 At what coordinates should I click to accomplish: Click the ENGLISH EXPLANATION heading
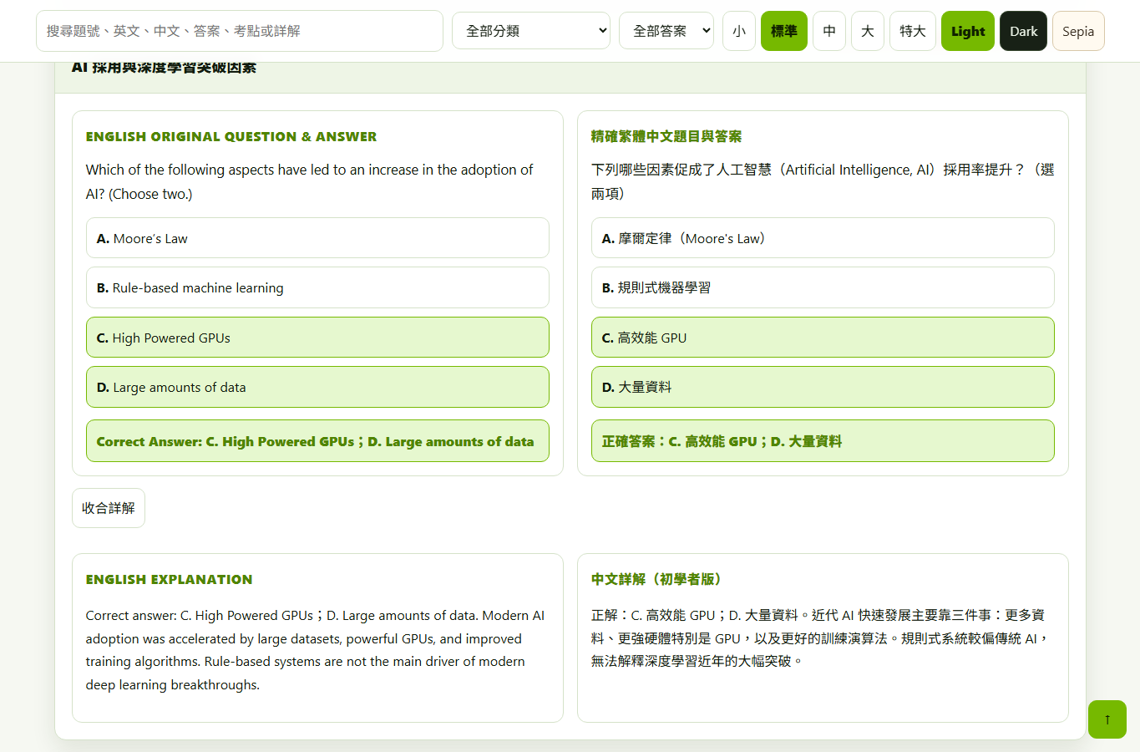pos(169,579)
